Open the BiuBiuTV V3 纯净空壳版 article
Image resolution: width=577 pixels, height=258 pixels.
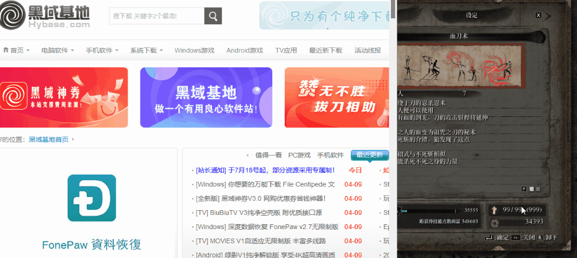click(x=259, y=213)
